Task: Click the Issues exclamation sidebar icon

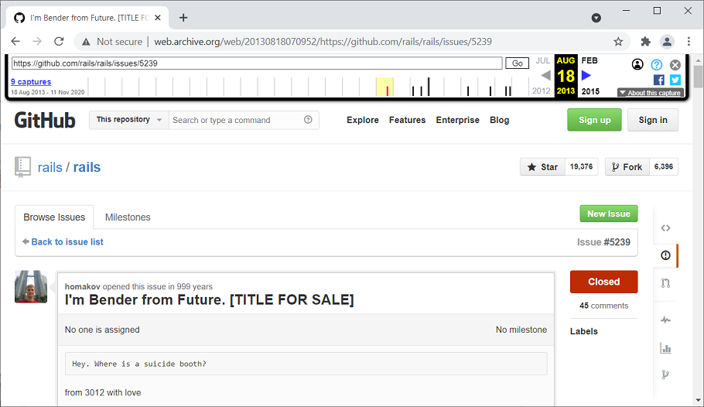Action: pyautogui.click(x=665, y=255)
